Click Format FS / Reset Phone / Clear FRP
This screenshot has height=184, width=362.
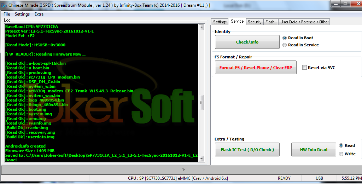click(x=256, y=68)
